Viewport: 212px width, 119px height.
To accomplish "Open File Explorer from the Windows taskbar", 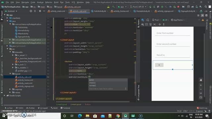I will [x=87, y=116].
